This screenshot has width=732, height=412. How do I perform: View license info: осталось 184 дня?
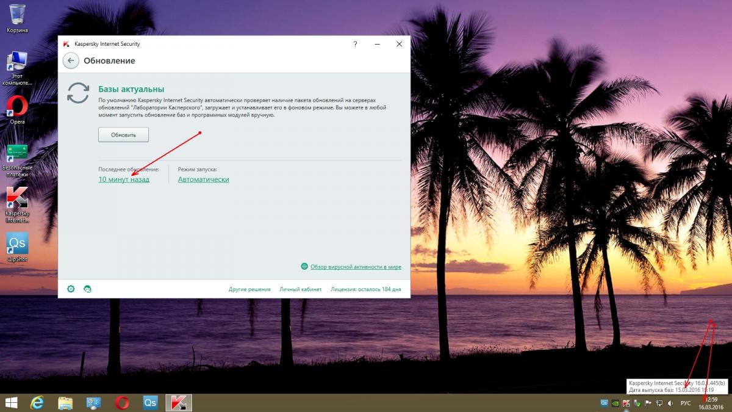[366, 289]
